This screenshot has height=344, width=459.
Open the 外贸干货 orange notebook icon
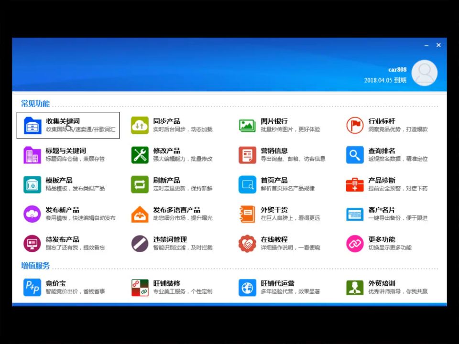247,214
